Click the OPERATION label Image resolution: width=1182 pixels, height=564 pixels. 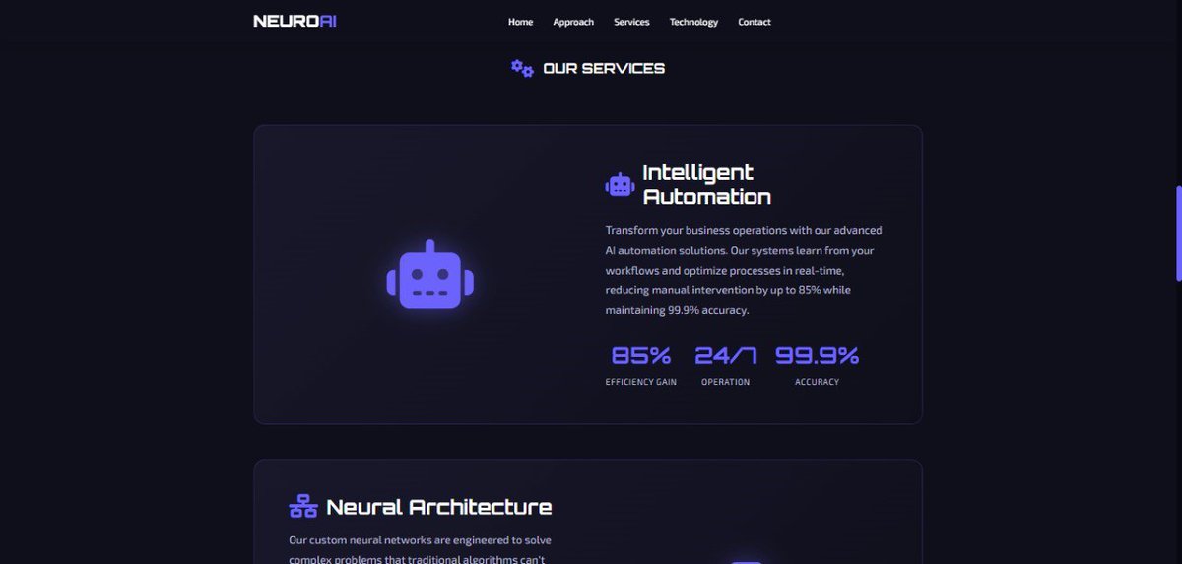[726, 382]
